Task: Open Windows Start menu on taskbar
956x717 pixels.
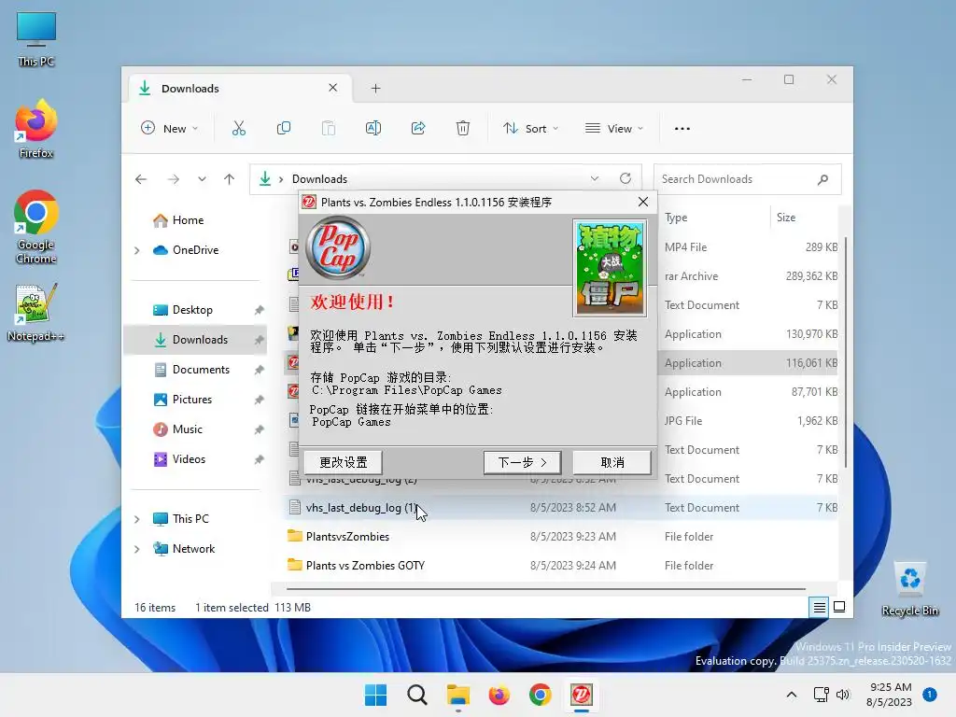Action: [x=375, y=695]
